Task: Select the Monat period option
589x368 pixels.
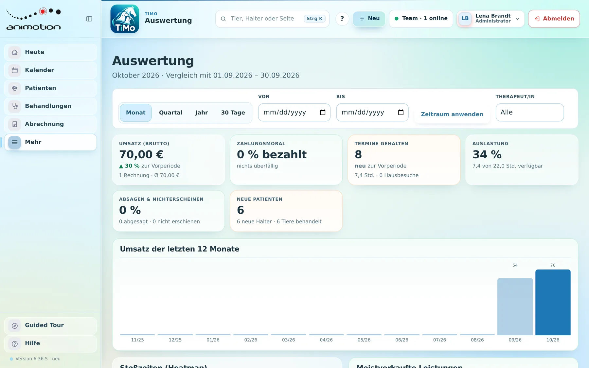Action: click(136, 113)
